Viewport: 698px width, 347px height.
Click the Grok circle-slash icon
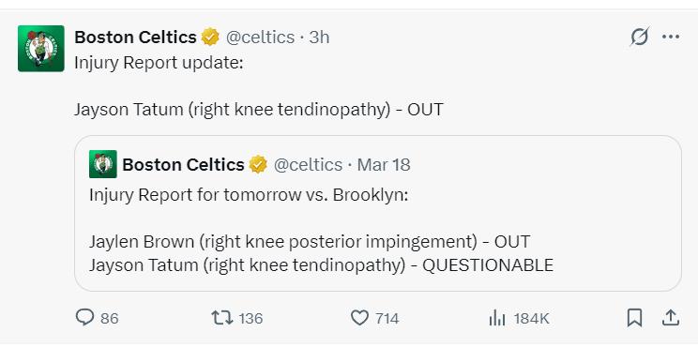click(x=639, y=37)
